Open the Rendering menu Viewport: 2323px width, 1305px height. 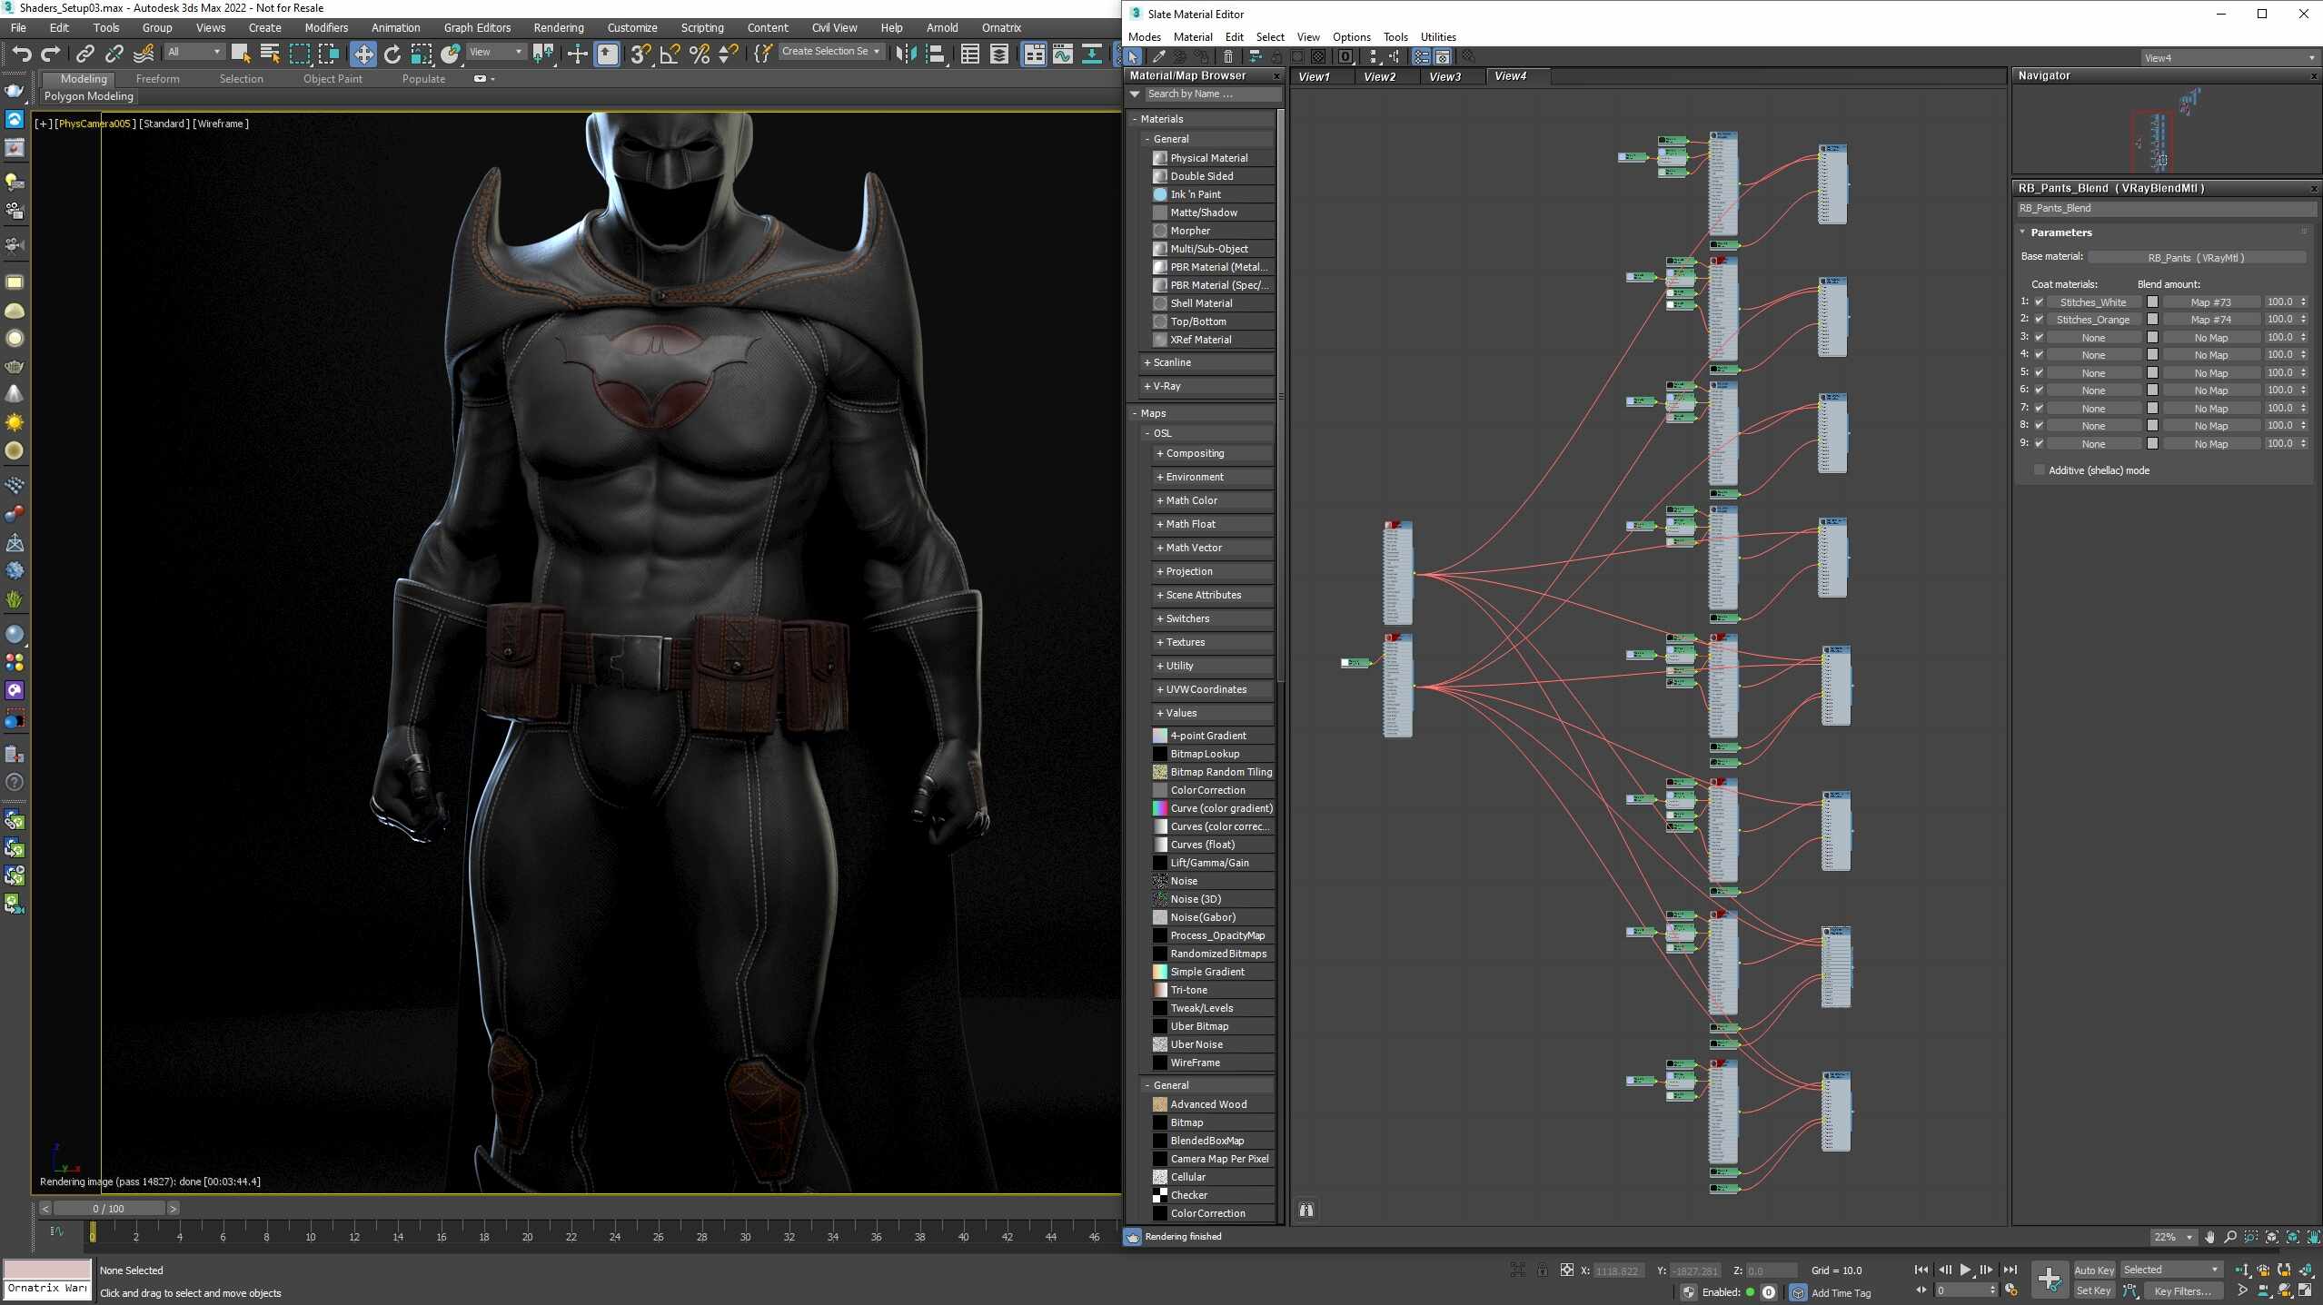[x=558, y=28]
